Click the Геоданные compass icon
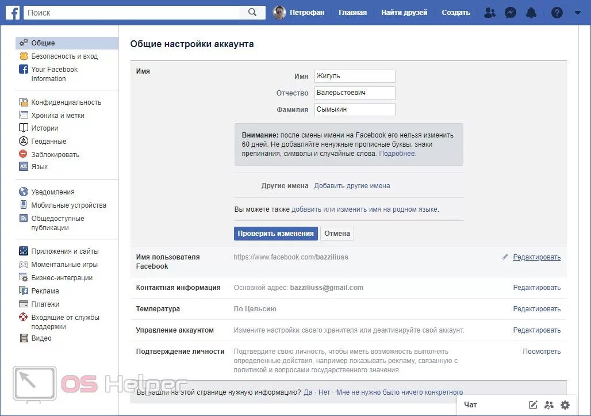 (24, 141)
